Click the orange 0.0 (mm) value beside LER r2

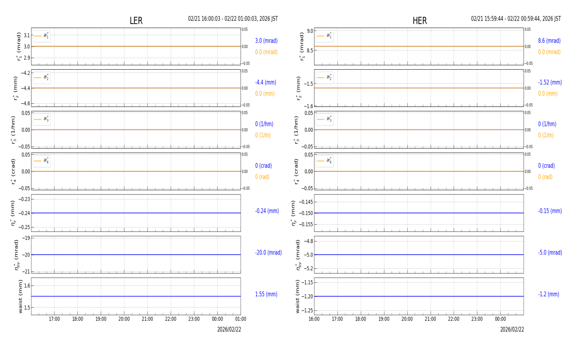click(x=265, y=94)
